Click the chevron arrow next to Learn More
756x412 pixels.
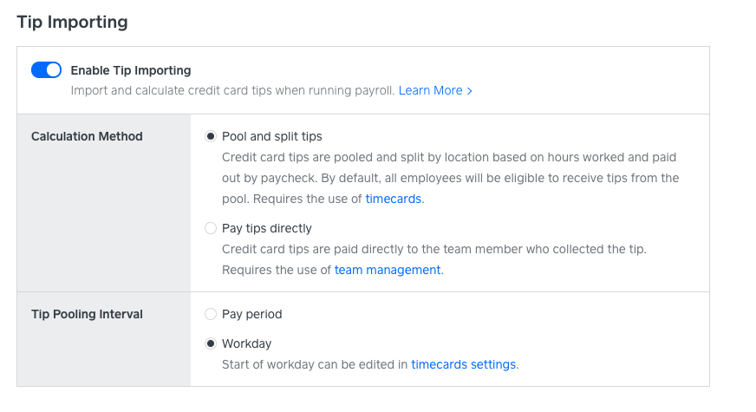click(x=470, y=91)
